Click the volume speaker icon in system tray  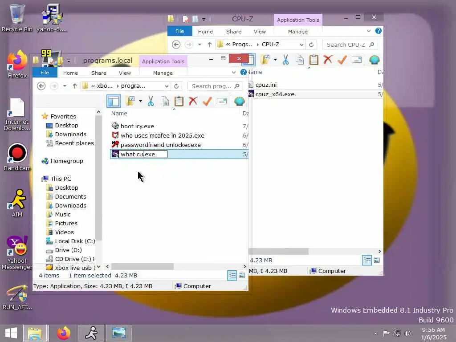(x=408, y=333)
